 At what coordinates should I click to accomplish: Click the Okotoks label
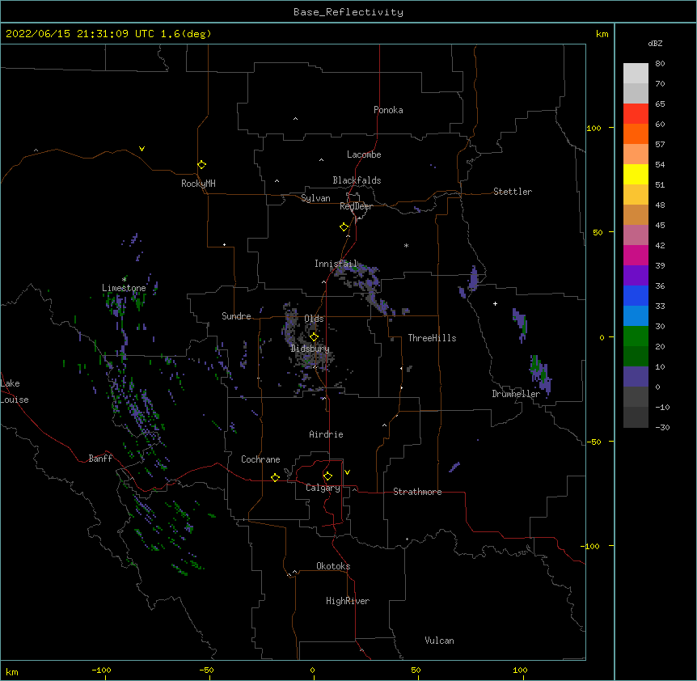pos(333,566)
